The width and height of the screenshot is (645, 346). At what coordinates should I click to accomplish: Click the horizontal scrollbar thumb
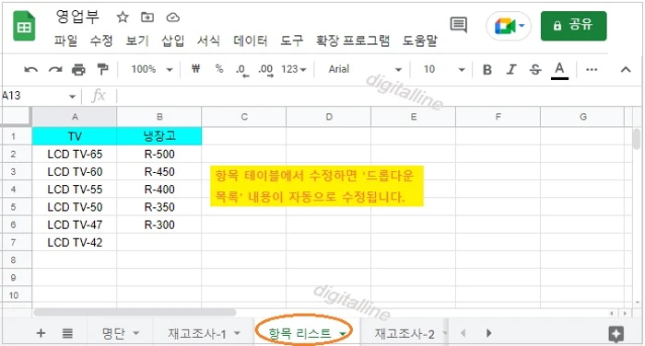[135, 313]
